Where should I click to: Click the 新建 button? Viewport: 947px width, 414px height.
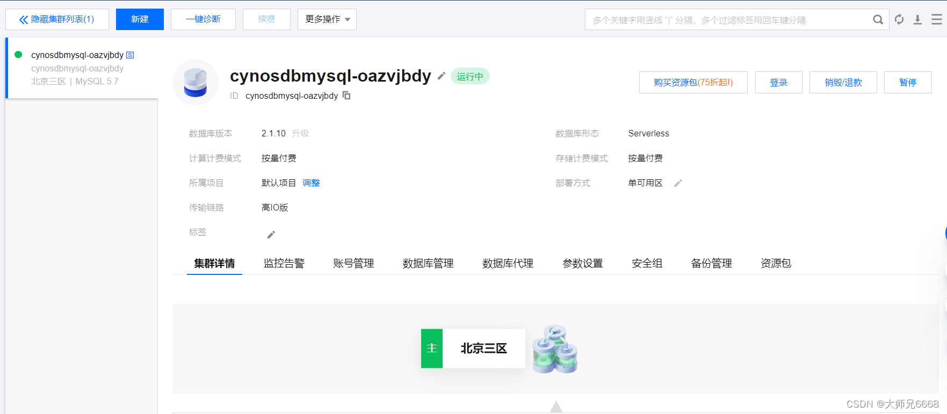(140, 19)
